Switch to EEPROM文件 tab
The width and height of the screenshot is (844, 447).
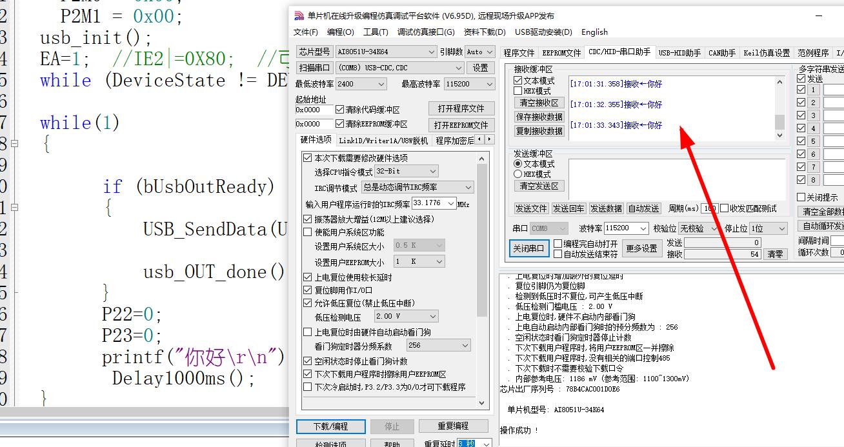561,53
